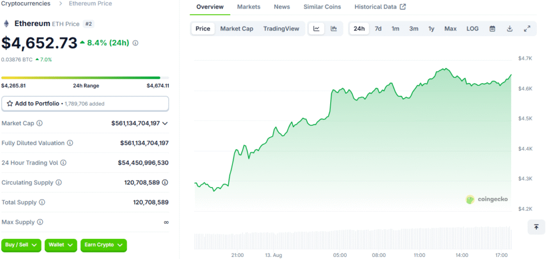Click info icon after 120,708,589 circulating value
The image size is (547, 259).
pos(166,182)
